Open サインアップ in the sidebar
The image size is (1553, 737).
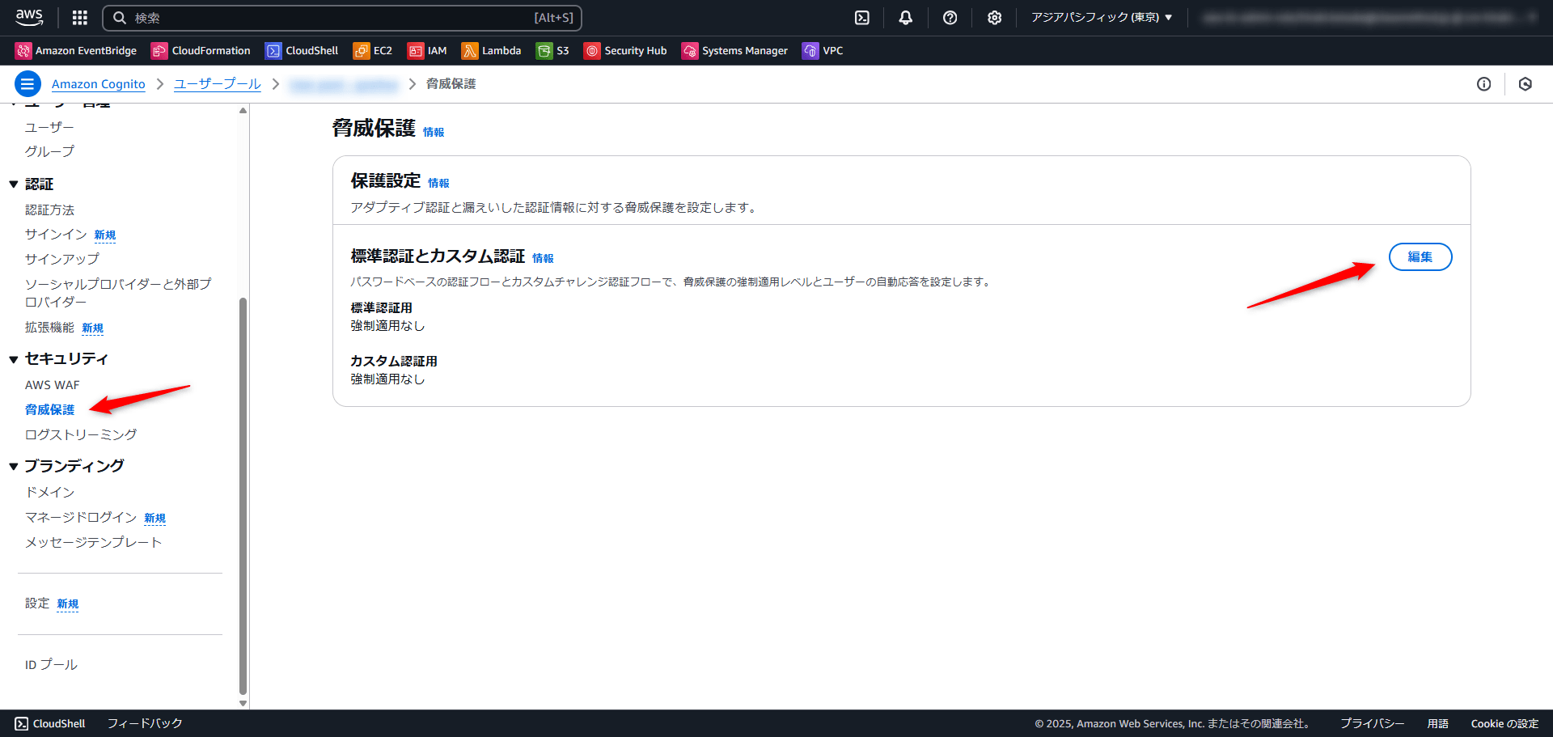coord(62,259)
